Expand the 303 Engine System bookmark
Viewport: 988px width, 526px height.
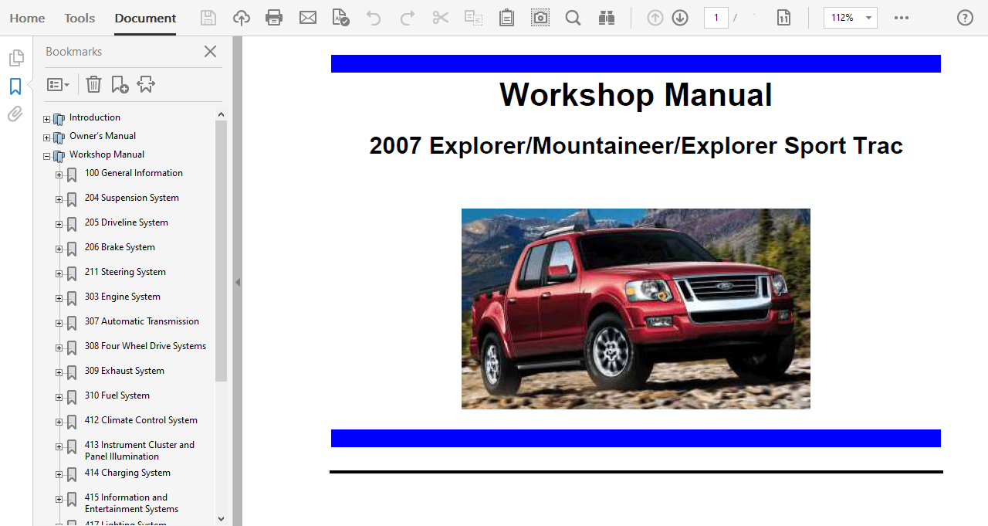tap(59, 298)
